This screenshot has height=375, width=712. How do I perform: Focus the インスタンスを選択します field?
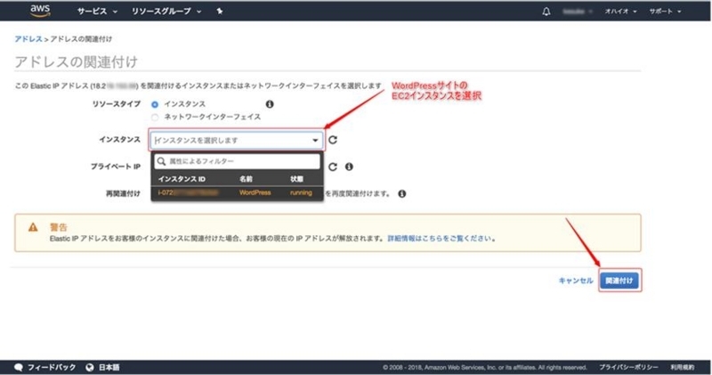236,141
